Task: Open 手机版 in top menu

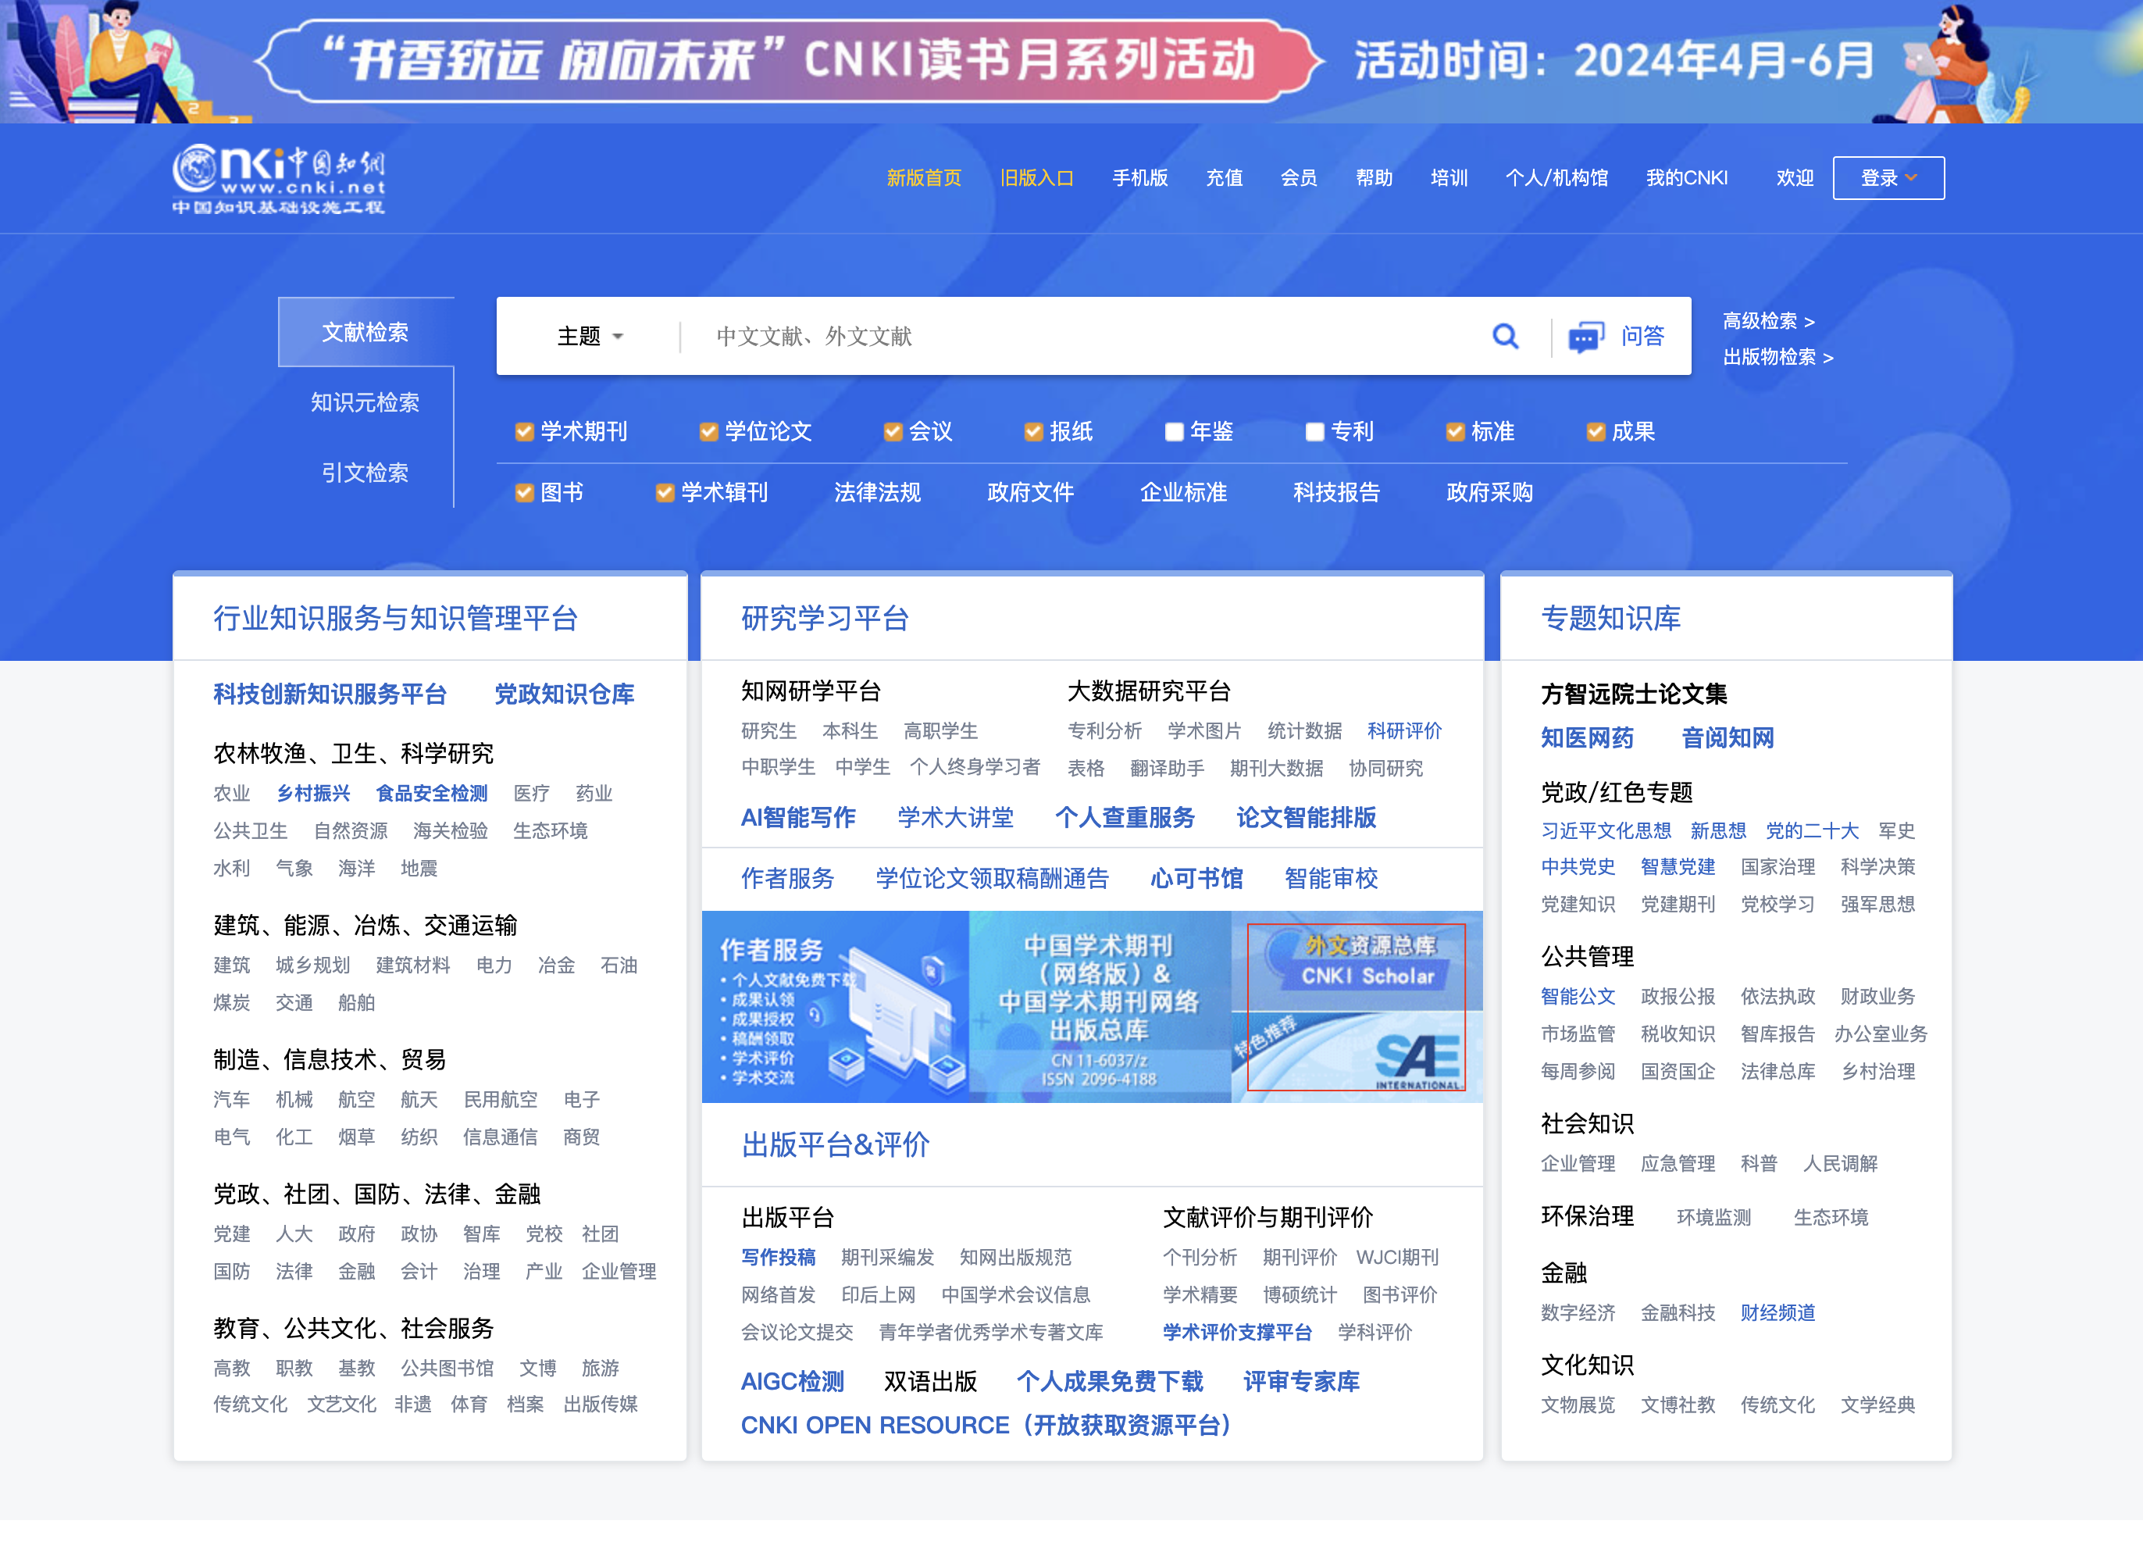Action: pyautogui.click(x=1139, y=177)
